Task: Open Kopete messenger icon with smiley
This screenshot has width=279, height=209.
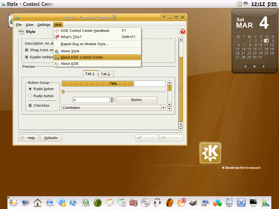Action: point(62,202)
